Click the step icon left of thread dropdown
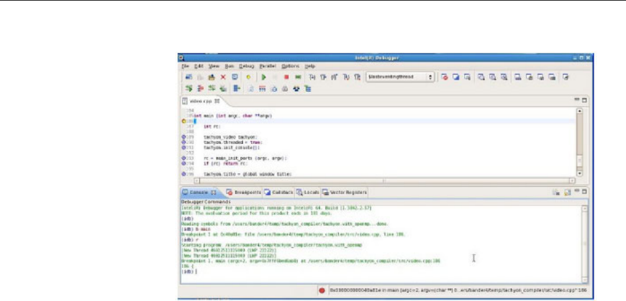Image resolution: width=626 pixels, height=301 pixels. [x=357, y=77]
